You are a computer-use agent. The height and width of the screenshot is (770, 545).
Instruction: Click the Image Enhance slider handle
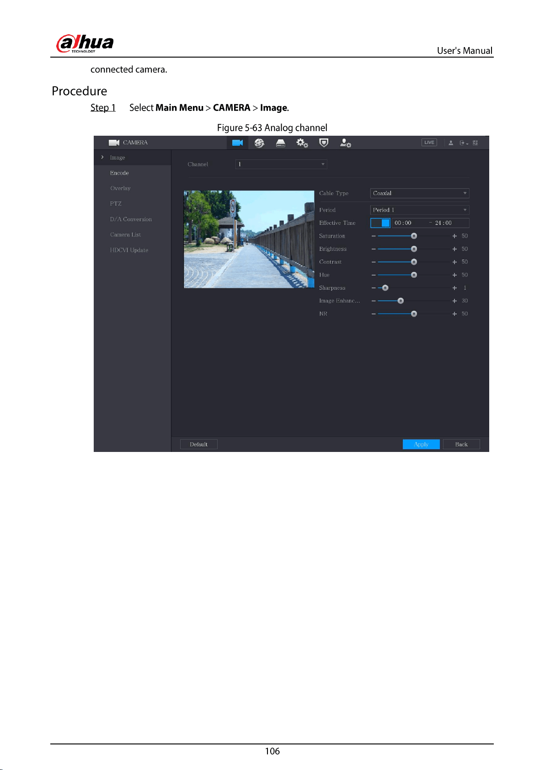(x=401, y=301)
